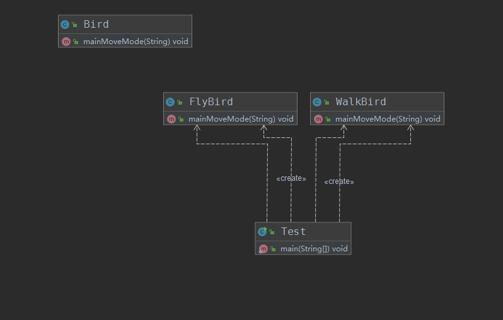This screenshot has height=320, width=503.
Task: Click the public access icon beside Test title
Action: click(x=272, y=232)
